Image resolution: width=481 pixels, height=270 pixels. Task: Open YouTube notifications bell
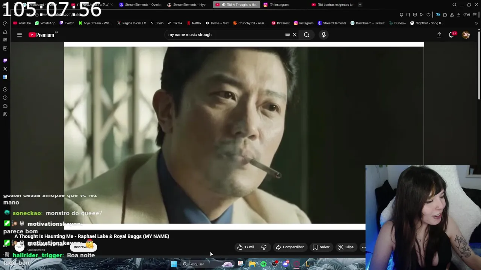pyautogui.click(x=451, y=35)
